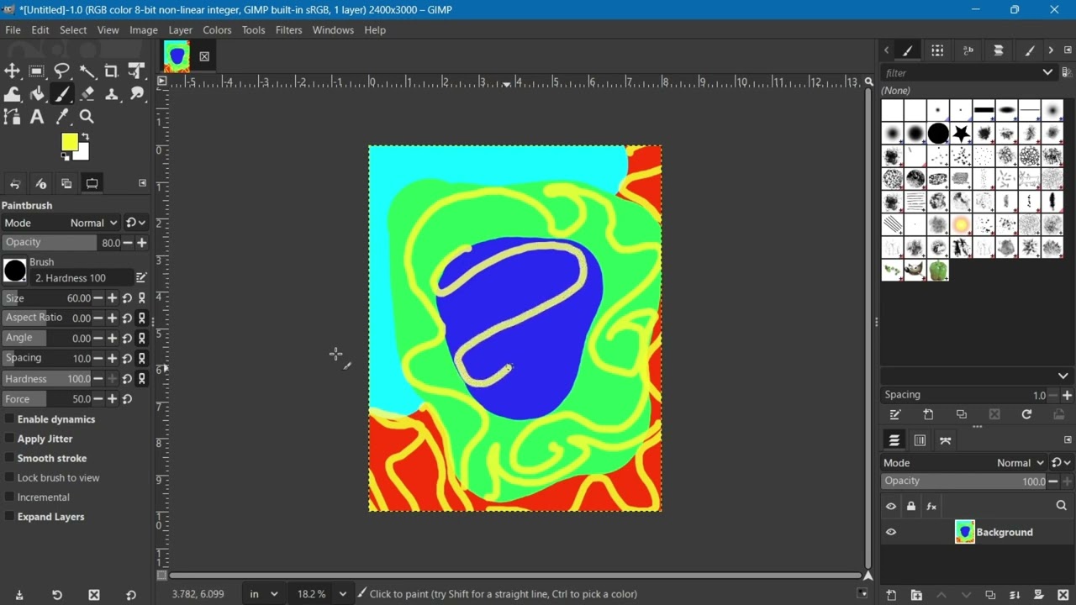Open the Windows menu
Image resolution: width=1076 pixels, height=605 pixels.
pos(333,30)
